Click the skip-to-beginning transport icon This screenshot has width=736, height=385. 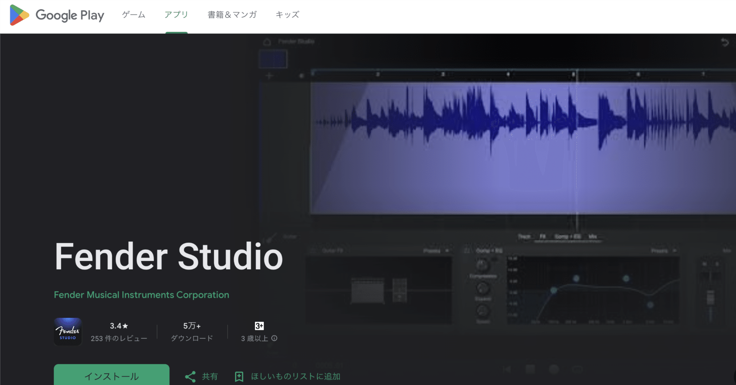pos(507,369)
